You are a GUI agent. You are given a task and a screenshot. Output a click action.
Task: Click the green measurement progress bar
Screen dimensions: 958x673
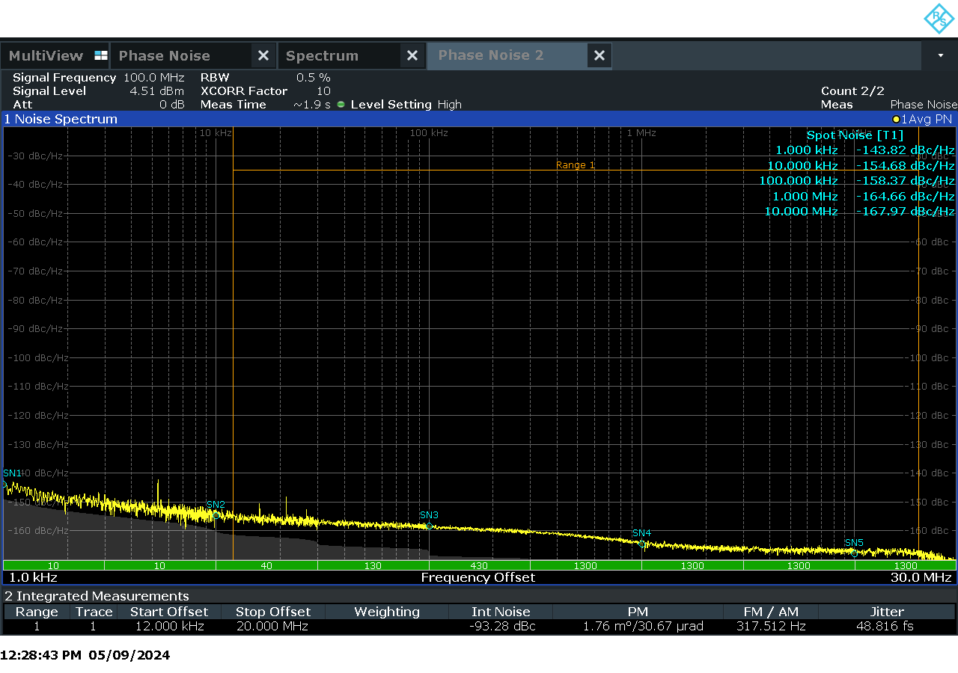pos(479,565)
